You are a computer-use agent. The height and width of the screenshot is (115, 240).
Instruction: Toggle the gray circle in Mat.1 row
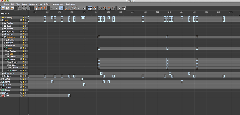click(26, 96)
